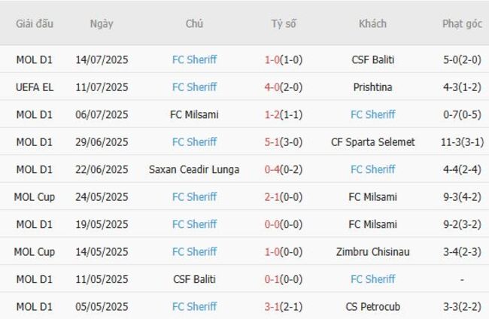Click FC Sheriff in the 05/05/2025 row

pyautogui.click(x=194, y=306)
